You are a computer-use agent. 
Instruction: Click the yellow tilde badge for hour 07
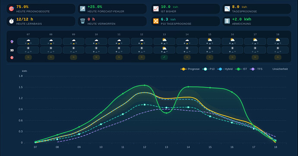tap(28, 57)
